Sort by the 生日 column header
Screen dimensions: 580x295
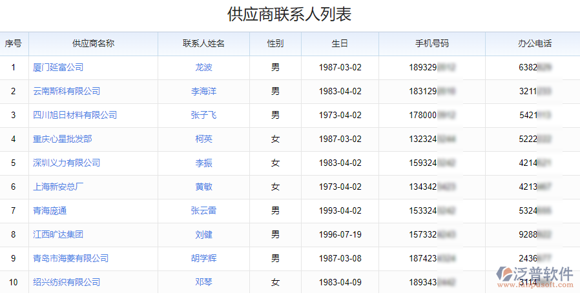[x=340, y=44]
